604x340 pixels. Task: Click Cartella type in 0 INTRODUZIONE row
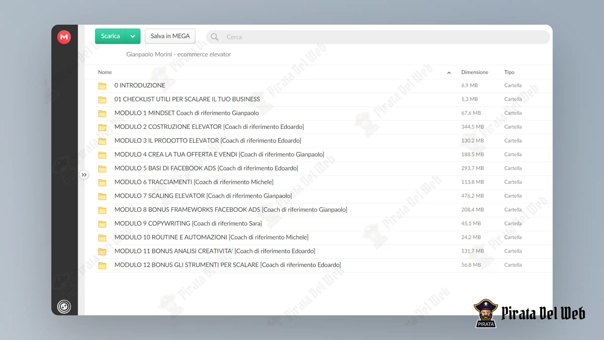coord(513,85)
